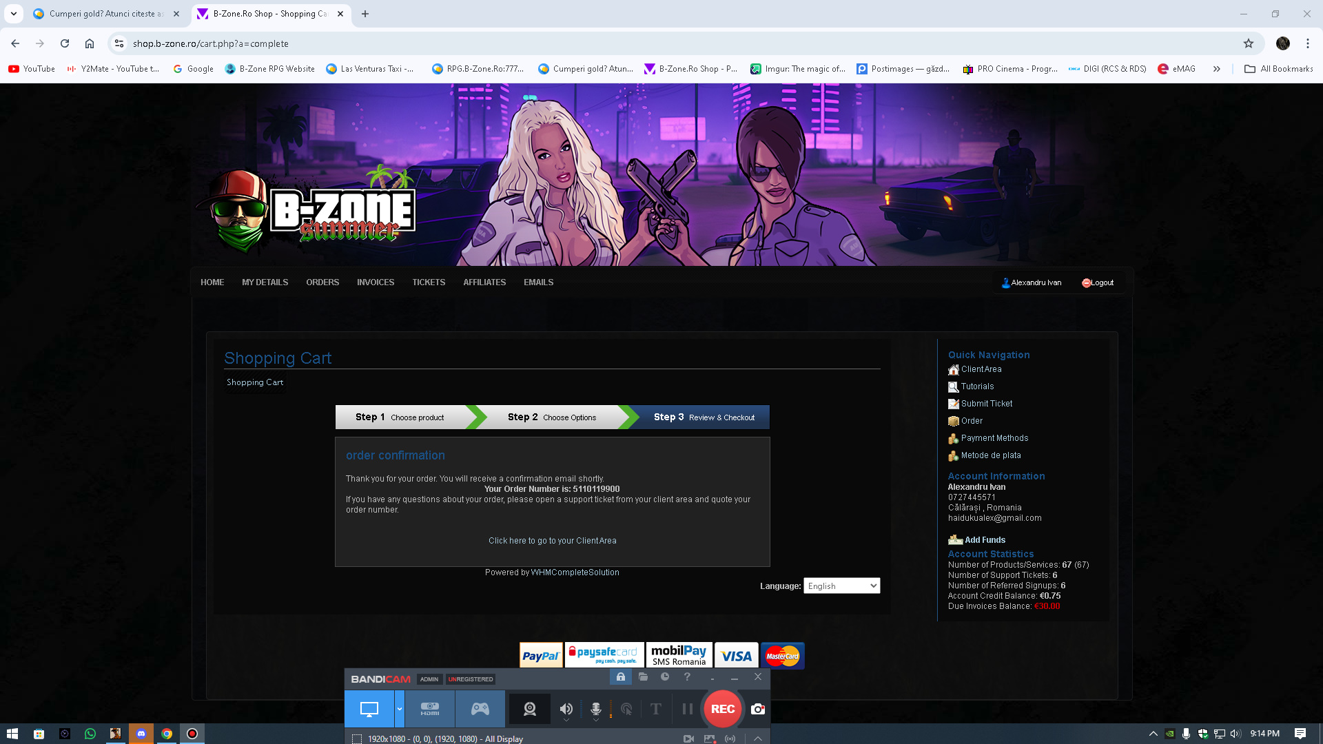Toggle Bandicam mouse click effects
Viewport: 1323px width, 744px height.
click(x=626, y=709)
